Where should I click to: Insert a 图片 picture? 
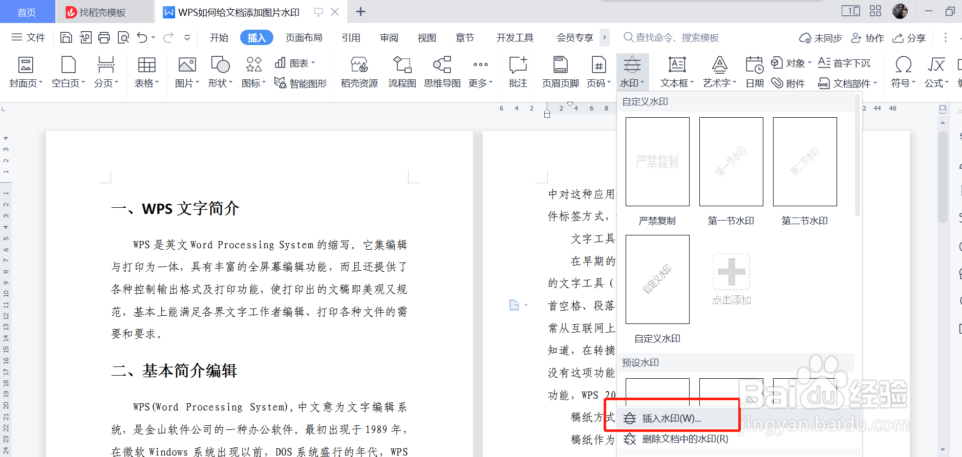187,72
